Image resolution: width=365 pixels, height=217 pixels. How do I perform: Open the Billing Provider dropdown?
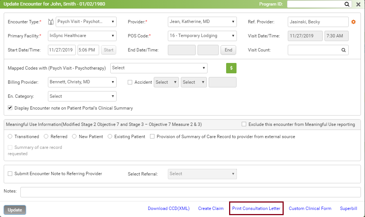pos(82,82)
